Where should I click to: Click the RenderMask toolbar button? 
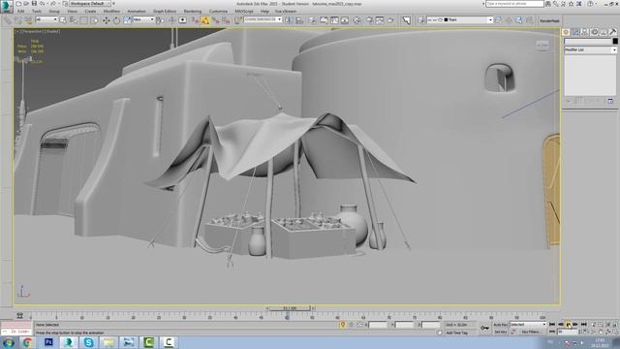click(549, 20)
